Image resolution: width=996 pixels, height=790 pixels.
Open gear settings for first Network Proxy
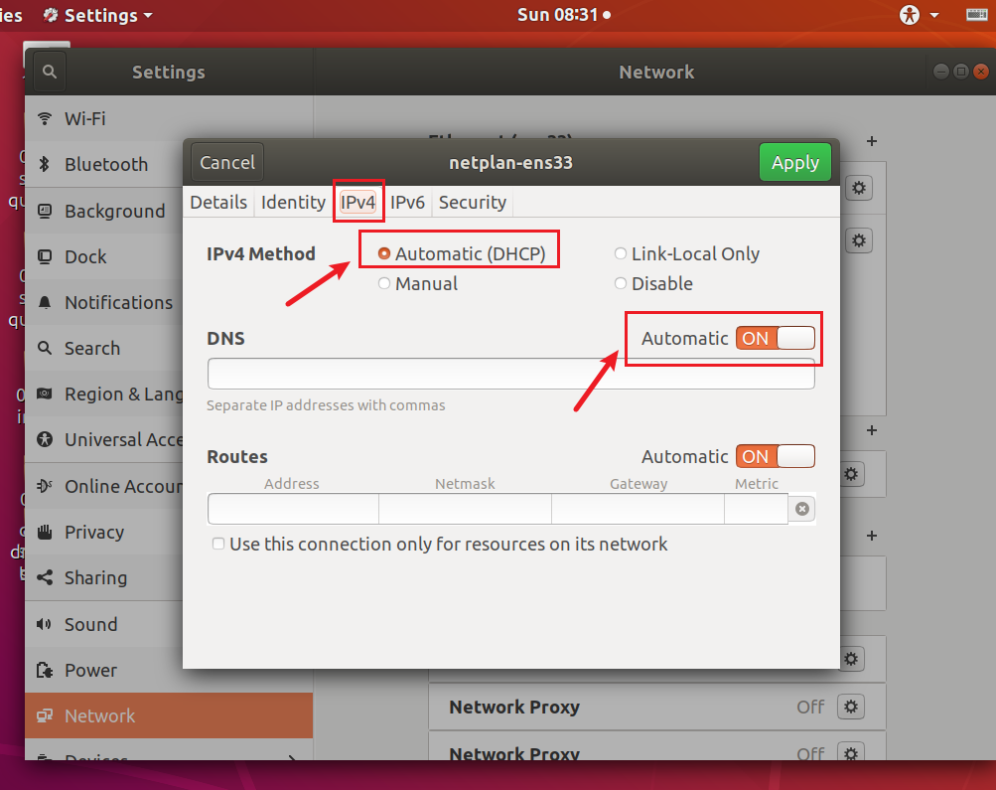click(x=851, y=707)
